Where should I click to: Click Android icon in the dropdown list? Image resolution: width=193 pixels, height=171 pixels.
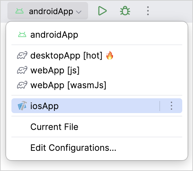pyautogui.click(x=22, y=35)
